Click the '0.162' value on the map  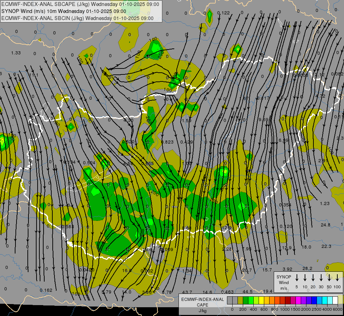tap(46, 290)
